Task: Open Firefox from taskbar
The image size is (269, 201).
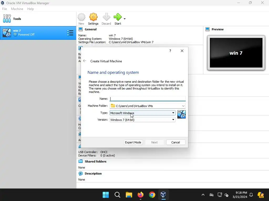Action: (141, 195)
